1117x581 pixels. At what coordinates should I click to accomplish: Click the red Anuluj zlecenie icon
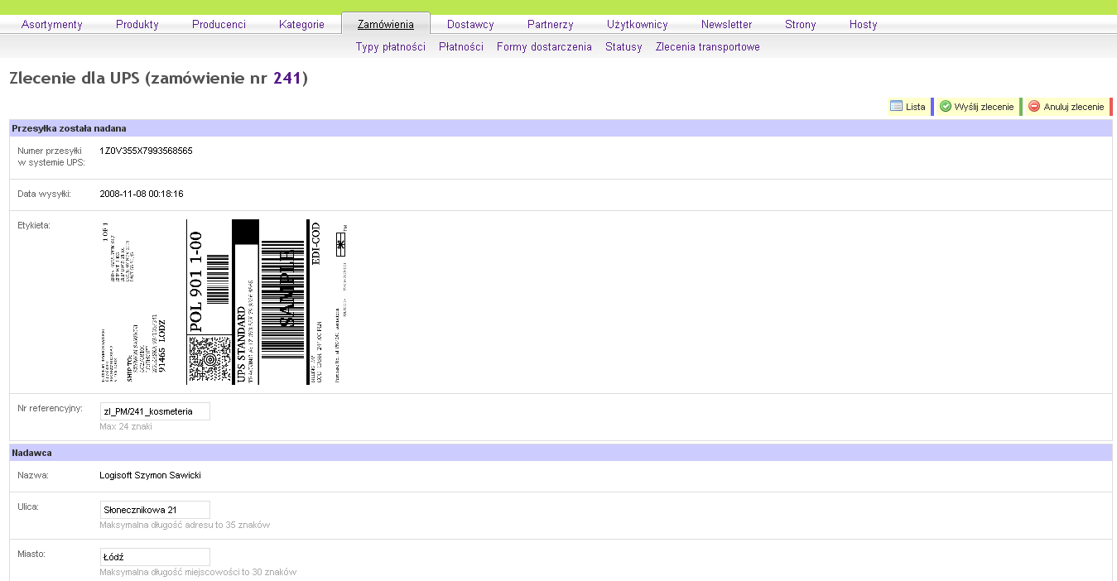pyautogui.click(x=1034, y=107)
